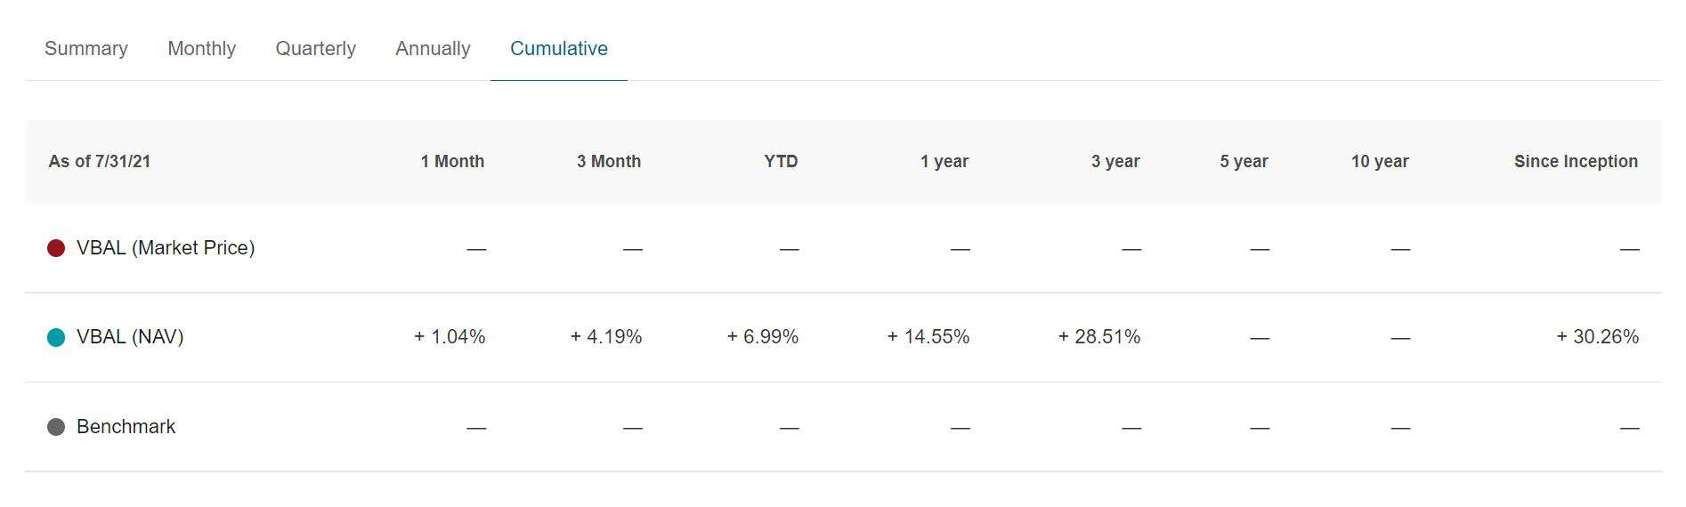Image resolution: width=1686 pixels, height=507 pixels.
Task: Click the YTD column header
Action: pyautogui.click(x=781, y=162)
